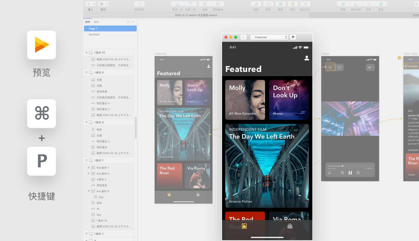This screenshot has height=241, width=419.
Task: Click the P key icon
Action: [42, 161]
